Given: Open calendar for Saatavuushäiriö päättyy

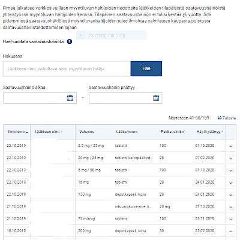Looking at the screenshot, I should [x=156, y=98].
